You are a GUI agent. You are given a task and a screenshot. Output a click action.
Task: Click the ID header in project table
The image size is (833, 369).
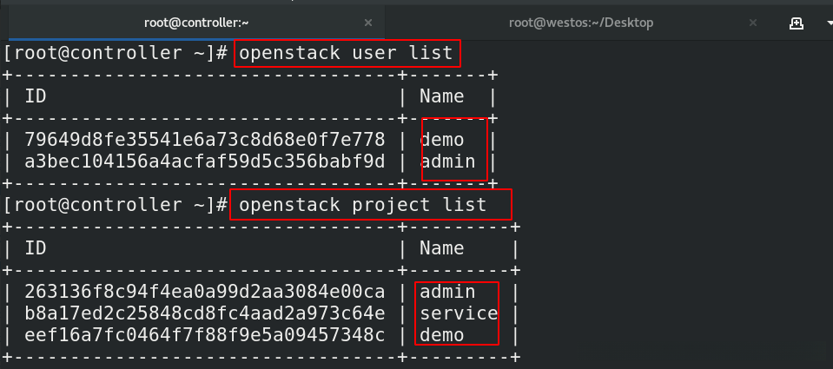pos(35,249)
